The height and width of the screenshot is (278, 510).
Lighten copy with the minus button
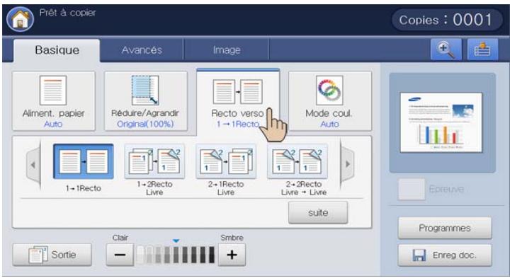point(120,255)
